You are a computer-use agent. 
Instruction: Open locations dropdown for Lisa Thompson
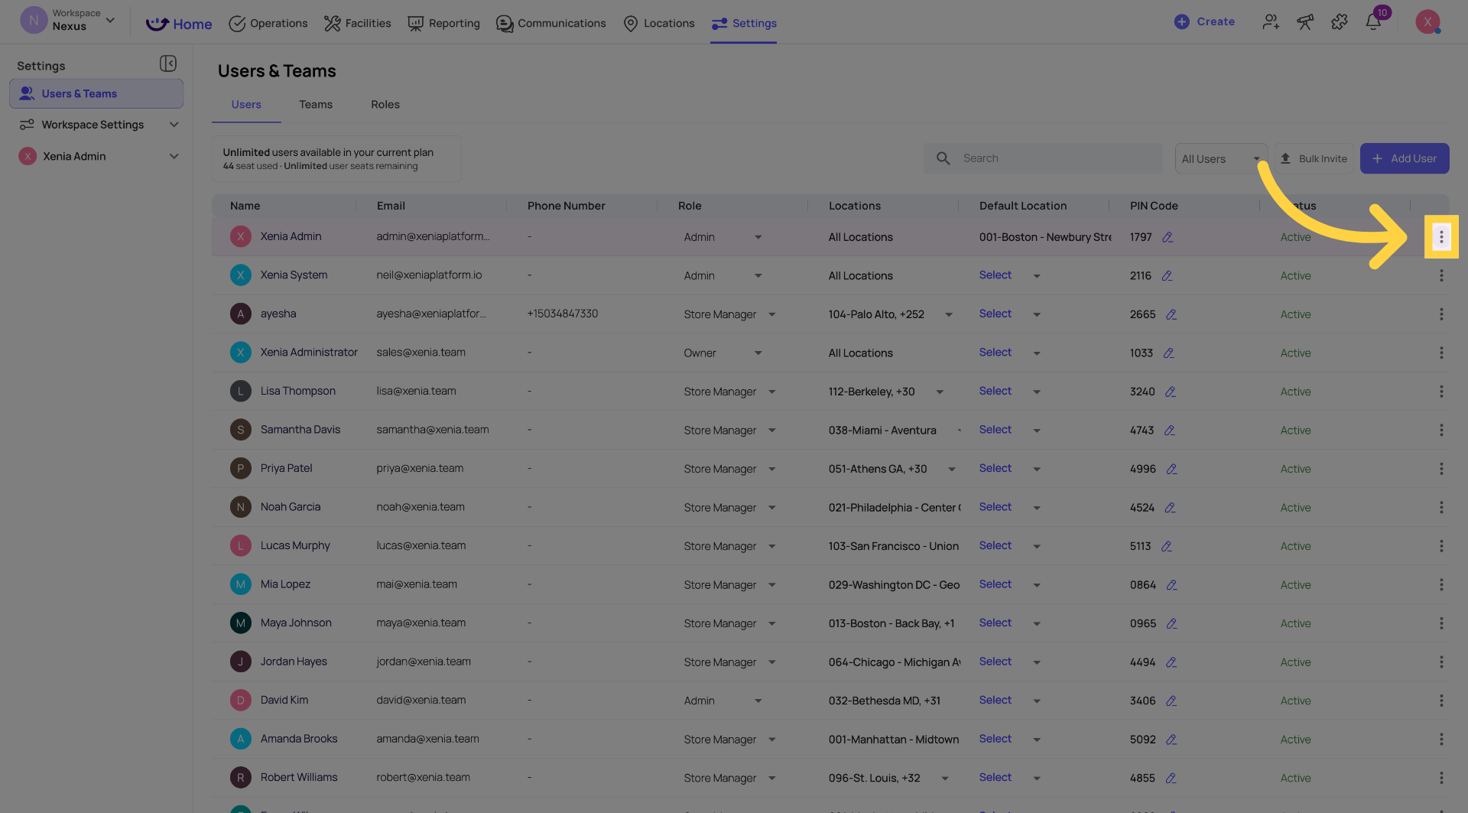click(940, 392)
